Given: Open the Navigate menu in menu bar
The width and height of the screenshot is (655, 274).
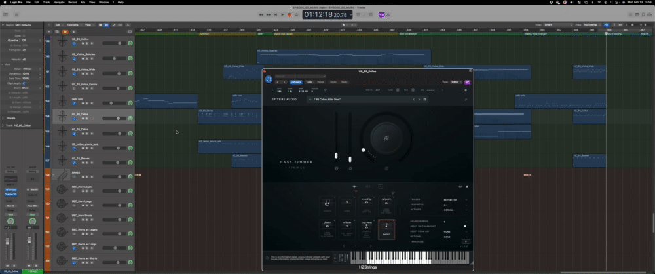Looking at the screenshot, I should pyautogui.click(x=59, y=3).
